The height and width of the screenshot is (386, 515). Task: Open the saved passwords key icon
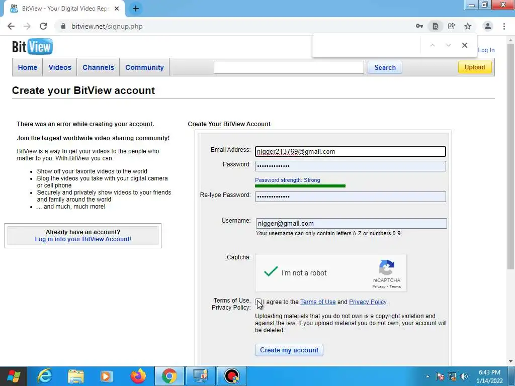coord(419,26)
